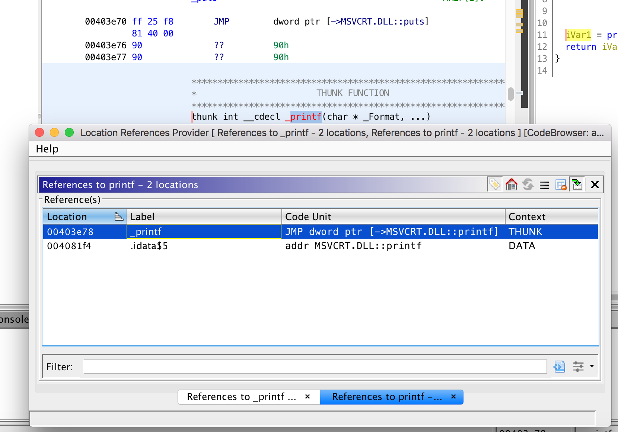Viewport: 618px width, 432px height.
Task: Open the regex filter icon beside the Filter field
Action: [559, 367]
